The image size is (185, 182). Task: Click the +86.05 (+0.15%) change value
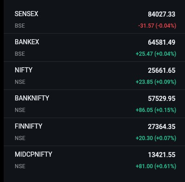tap(156, 110)
